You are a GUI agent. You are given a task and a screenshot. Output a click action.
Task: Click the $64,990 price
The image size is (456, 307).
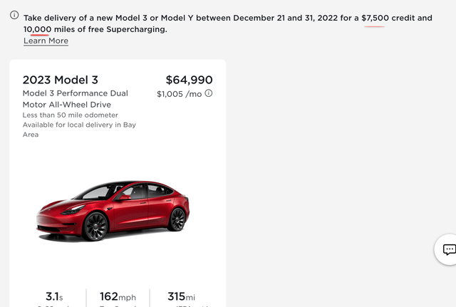point(189,80)
